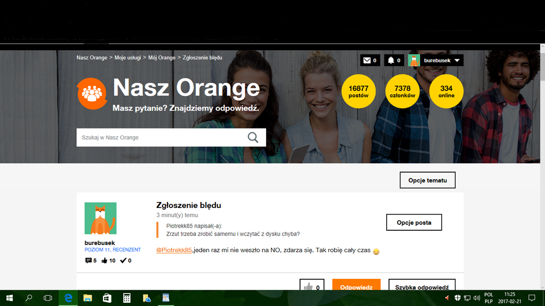The width and height of the screenshot is (545, 306).
Task: Expand the burebusek user menu arrow
Action: [457, 60]
